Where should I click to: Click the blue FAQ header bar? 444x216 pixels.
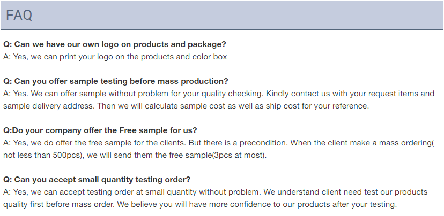tap(222, 14)
